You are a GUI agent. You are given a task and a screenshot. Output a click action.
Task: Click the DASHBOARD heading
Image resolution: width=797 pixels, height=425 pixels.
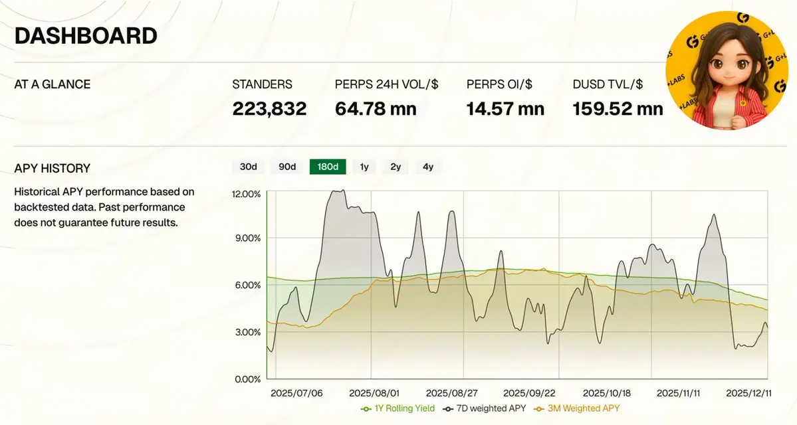tap(86, 36)
